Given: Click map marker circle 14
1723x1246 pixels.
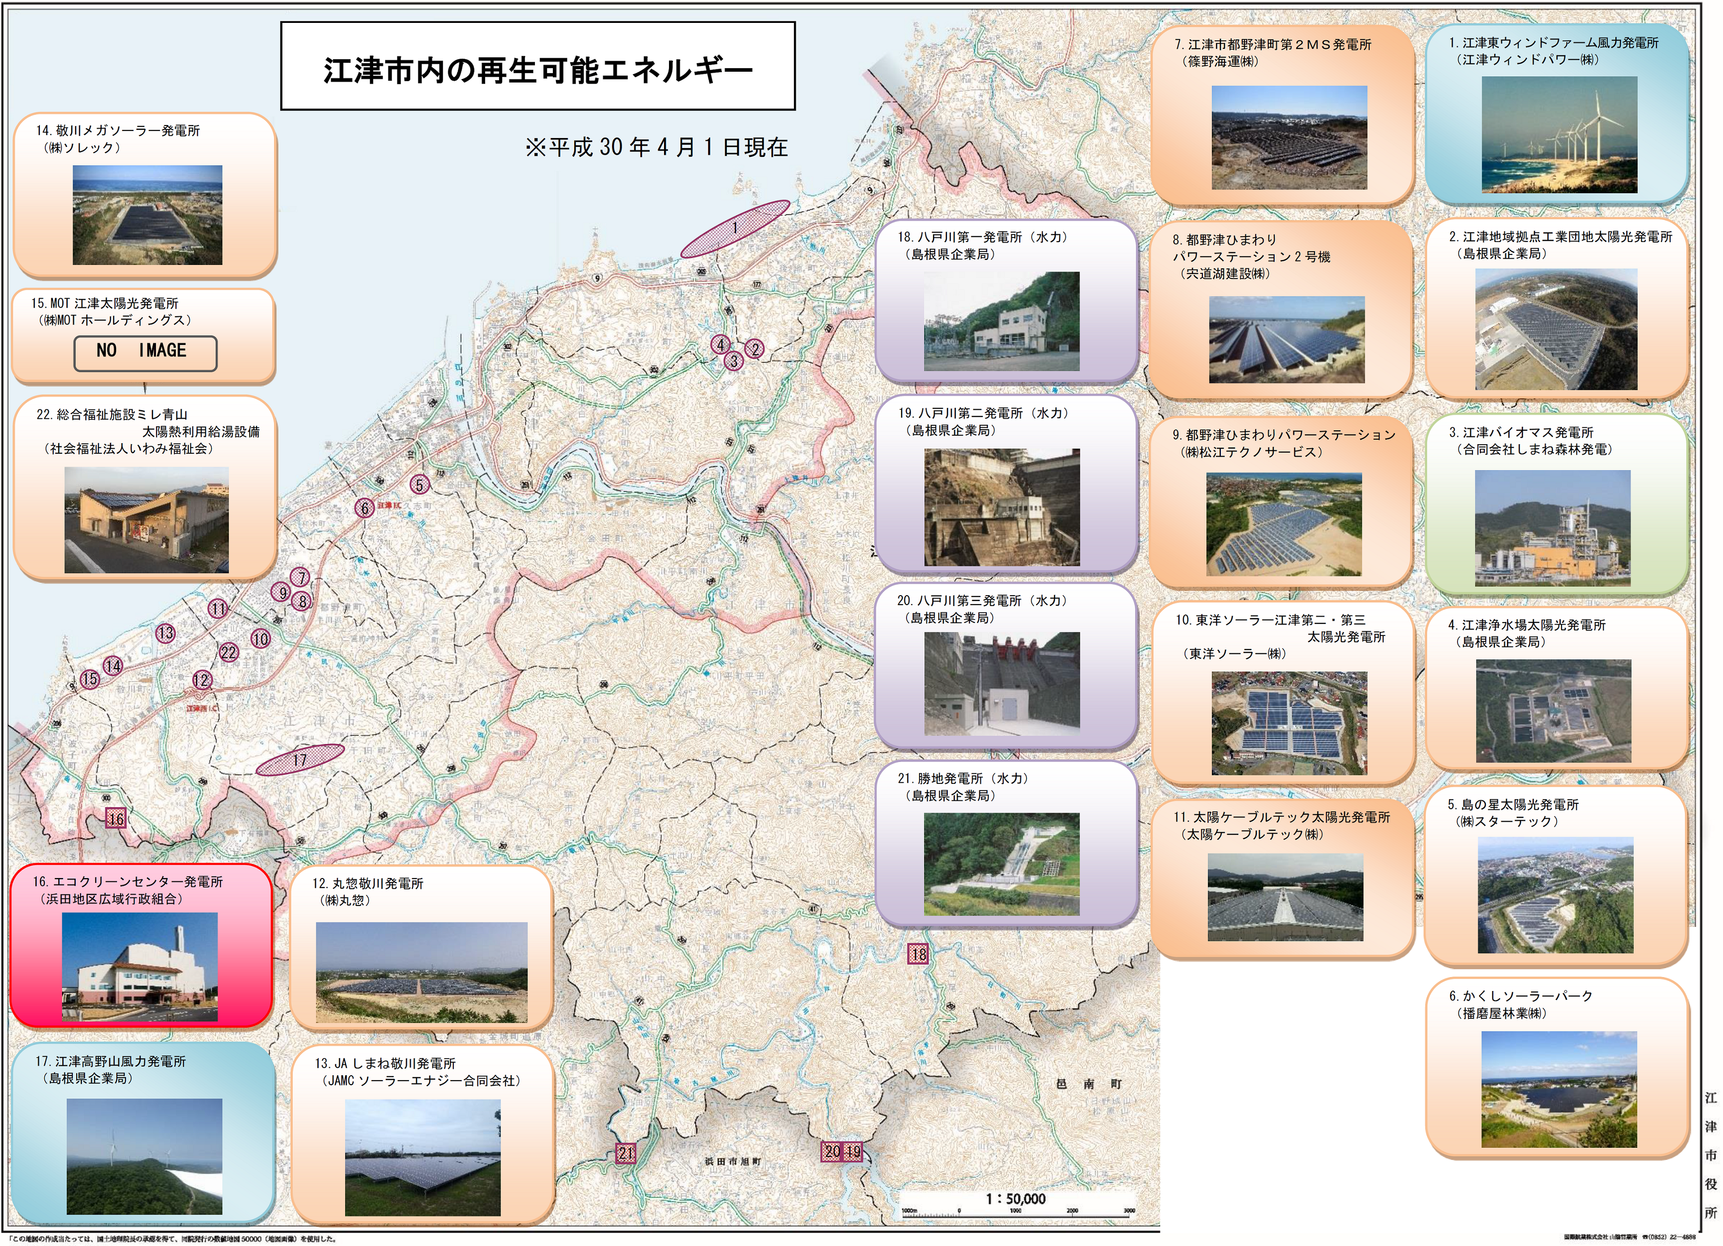Looking at the screenshot, I should 113,666.
